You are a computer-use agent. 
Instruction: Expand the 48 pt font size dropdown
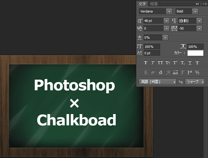pos(166,21)
